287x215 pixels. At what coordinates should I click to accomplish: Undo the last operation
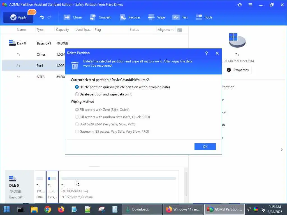pyautogui.click(x=42, y=17)
